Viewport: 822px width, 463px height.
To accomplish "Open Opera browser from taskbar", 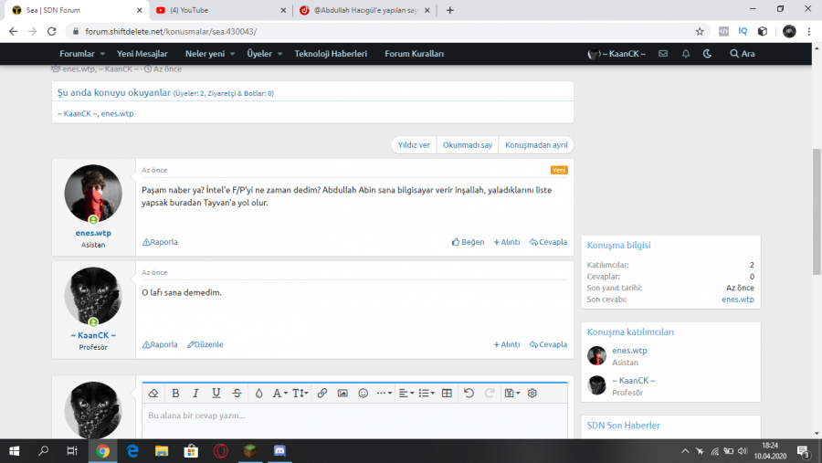I will (x=221, y=451).
